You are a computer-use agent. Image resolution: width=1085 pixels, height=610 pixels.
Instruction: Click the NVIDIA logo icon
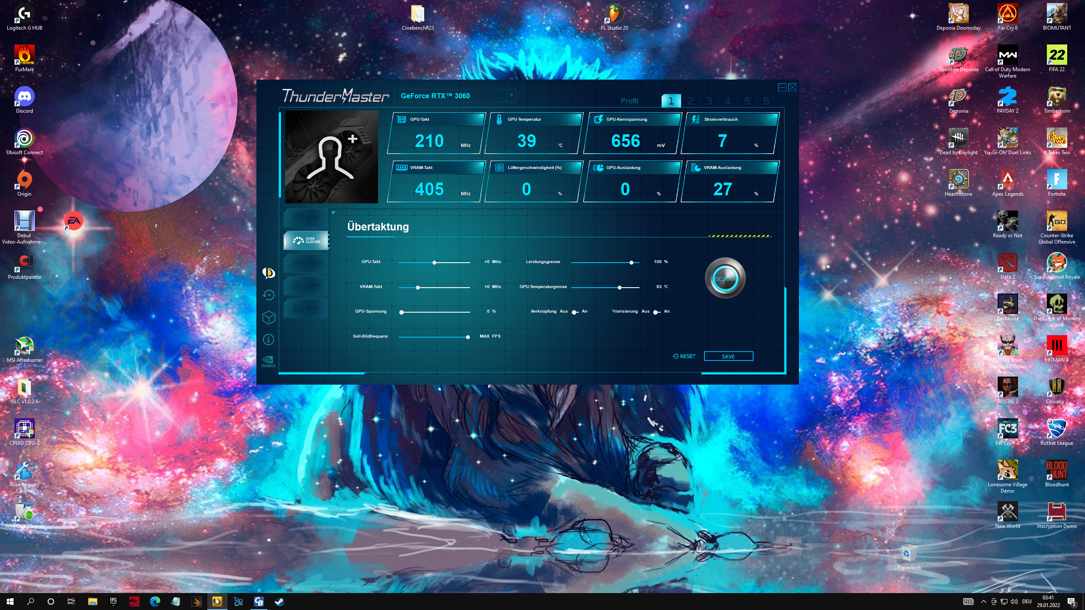tap(268, 361)
